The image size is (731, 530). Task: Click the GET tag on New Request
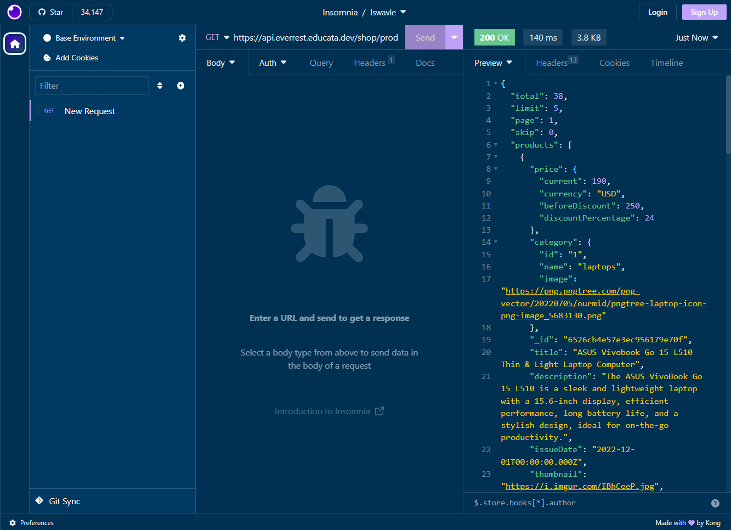point(49,111)
